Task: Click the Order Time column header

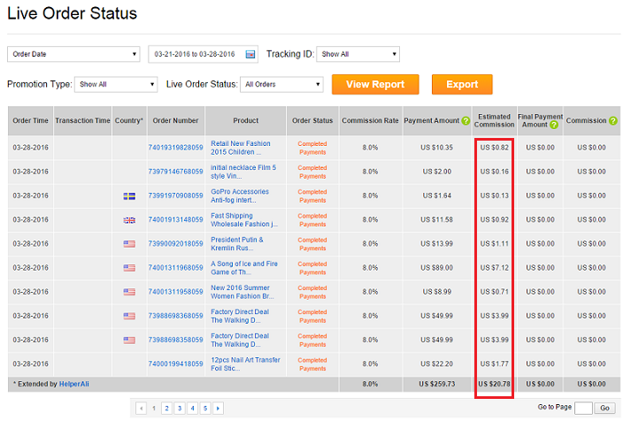Action: 30,120
